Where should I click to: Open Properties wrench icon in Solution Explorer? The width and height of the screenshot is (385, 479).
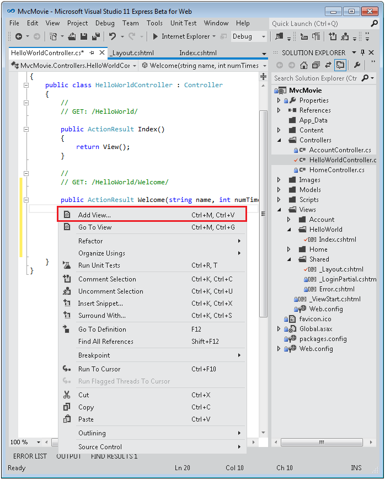[x=357, y=65]
